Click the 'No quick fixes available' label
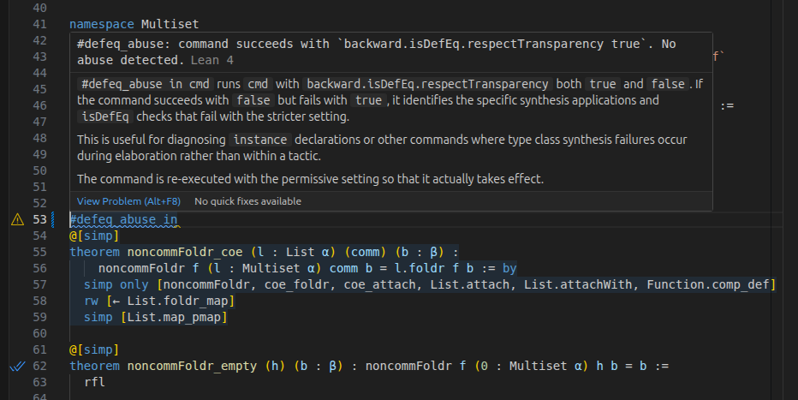This screenshot has height=400, width=798. (x=247, y=201)
